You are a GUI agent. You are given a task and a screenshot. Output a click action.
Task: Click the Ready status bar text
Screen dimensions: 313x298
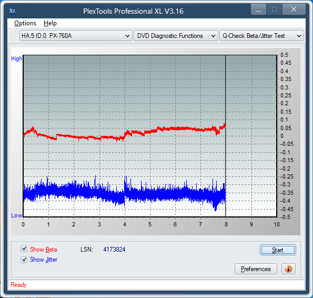coord(18,285)
